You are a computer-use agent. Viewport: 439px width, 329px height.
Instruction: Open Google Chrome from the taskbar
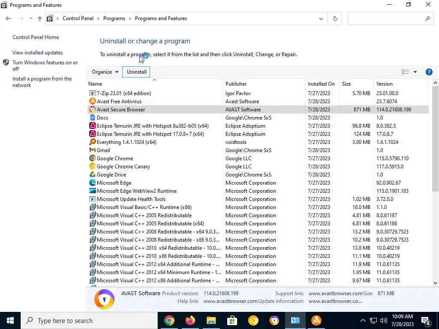[169, 320]
